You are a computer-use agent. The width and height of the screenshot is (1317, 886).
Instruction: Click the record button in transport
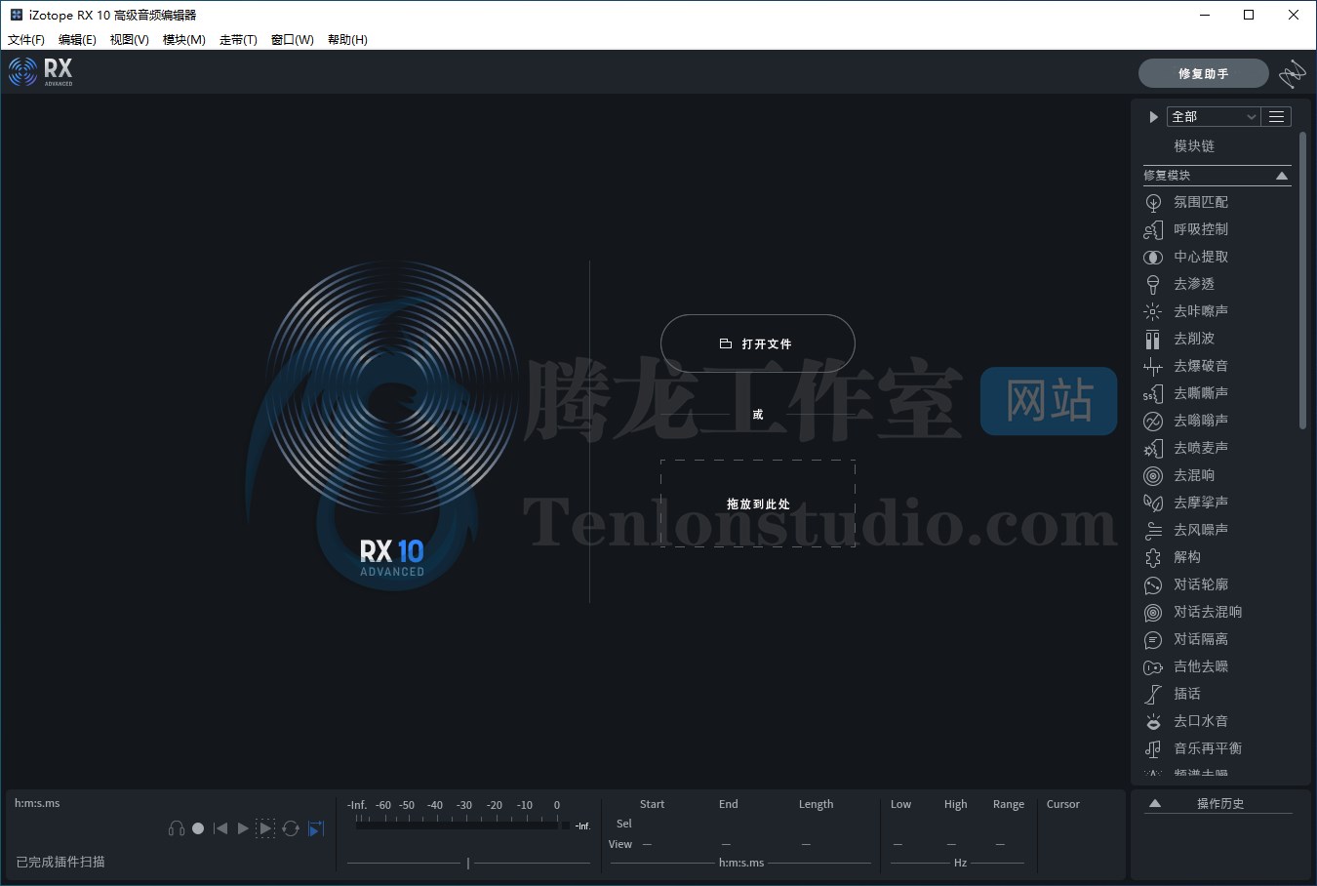[x=198, y=828]
